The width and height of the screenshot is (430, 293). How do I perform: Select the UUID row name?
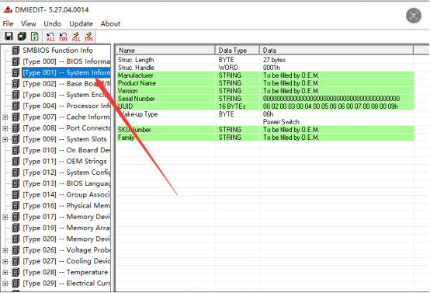[x=125, y=106]
